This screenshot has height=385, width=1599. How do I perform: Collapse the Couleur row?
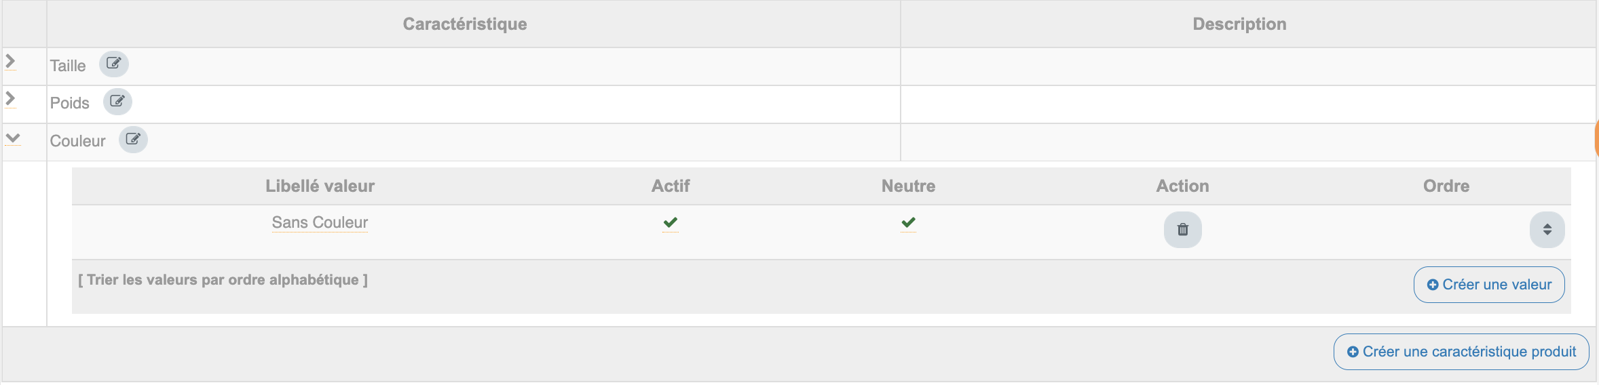(x=12, y=138)
